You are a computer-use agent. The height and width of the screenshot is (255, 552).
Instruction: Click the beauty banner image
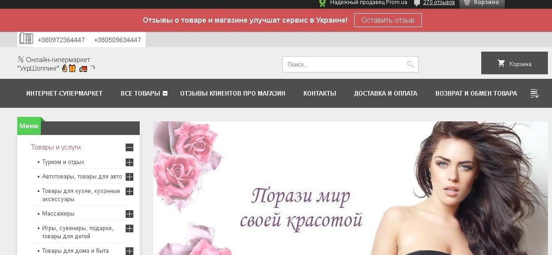click(x=350, y=188)
